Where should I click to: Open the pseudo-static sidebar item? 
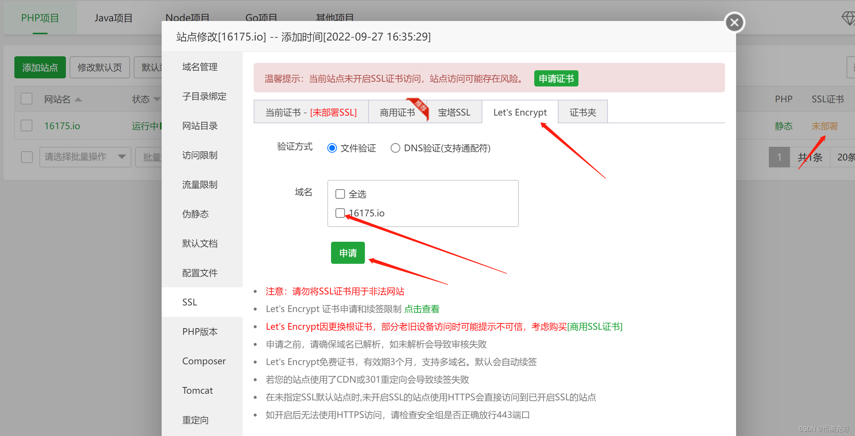coord(196,214)
